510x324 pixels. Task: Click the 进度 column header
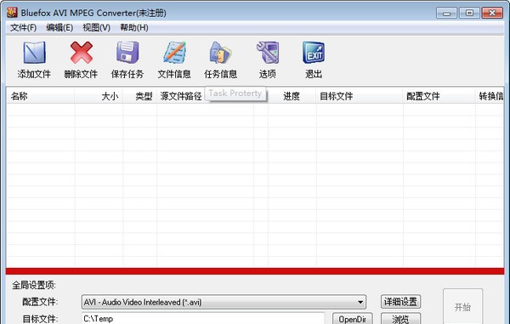[x=292, y=96]
